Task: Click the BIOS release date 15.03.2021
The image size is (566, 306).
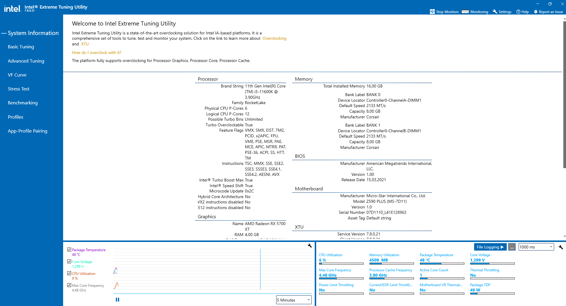Action: (376, 180)
